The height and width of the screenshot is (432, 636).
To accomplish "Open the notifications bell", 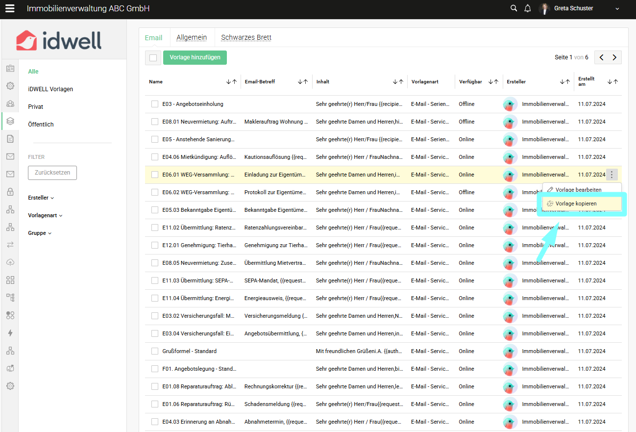I will 528,8.
